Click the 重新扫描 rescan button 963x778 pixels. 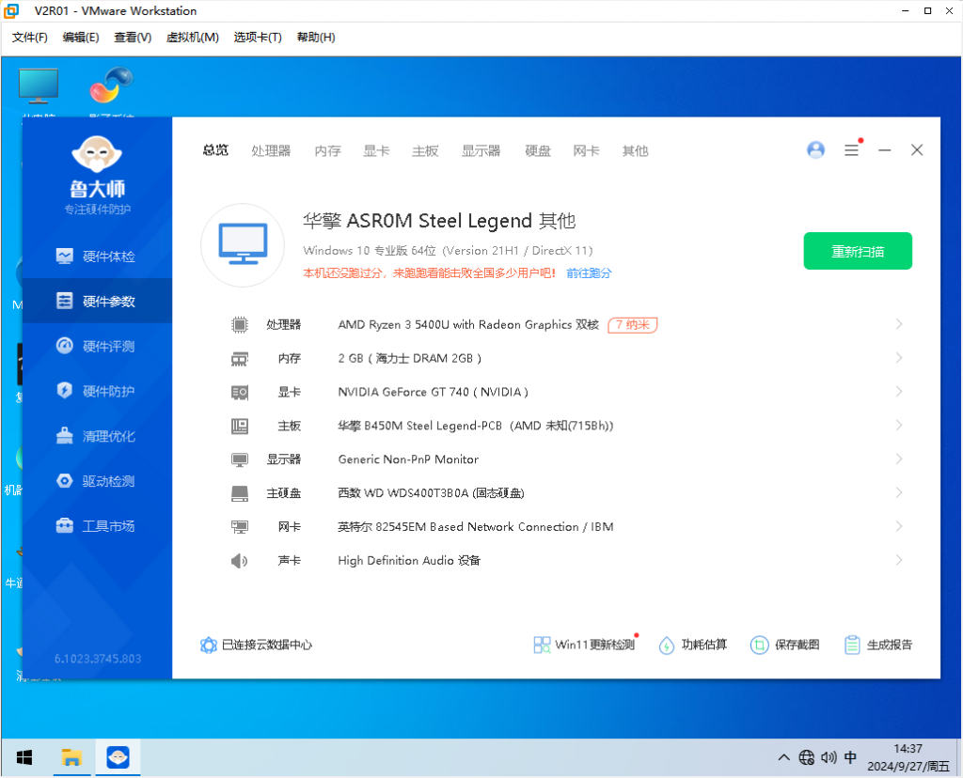coord(858,251)
